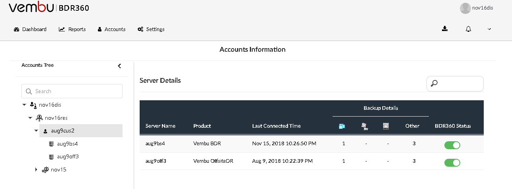Click the aug9off3 server icon in tree

(51, 156)
